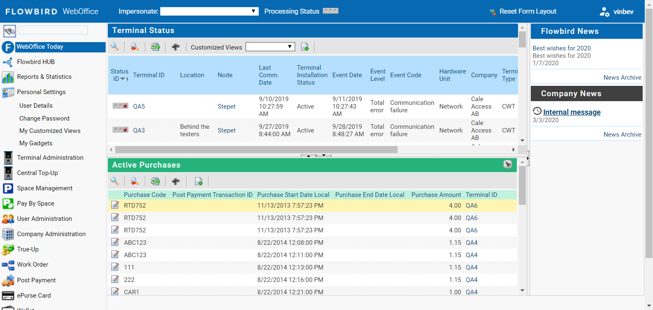Click the binoculars menu search icon

tap(9, 31)
